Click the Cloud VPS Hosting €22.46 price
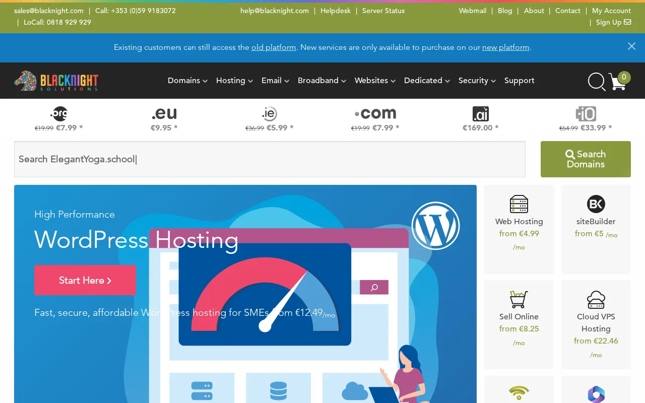The image size is (645, 403). 596,341
